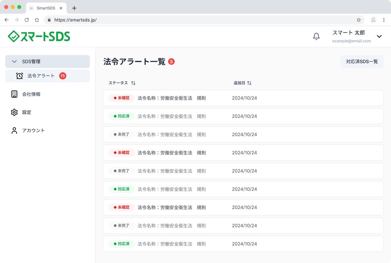391x263 pixels.
Task: Open the user account dropdown chevron
Action: click(x=379, y=36)
